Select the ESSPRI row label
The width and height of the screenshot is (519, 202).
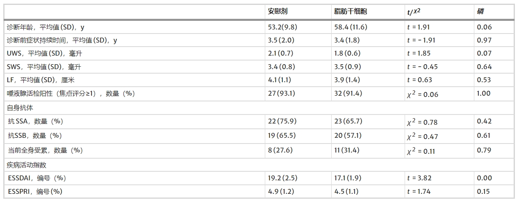(x=35, y=191)
